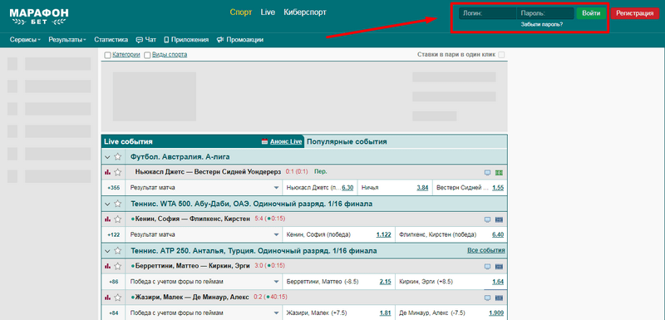Follow the Забыли пароль? link

542,25
